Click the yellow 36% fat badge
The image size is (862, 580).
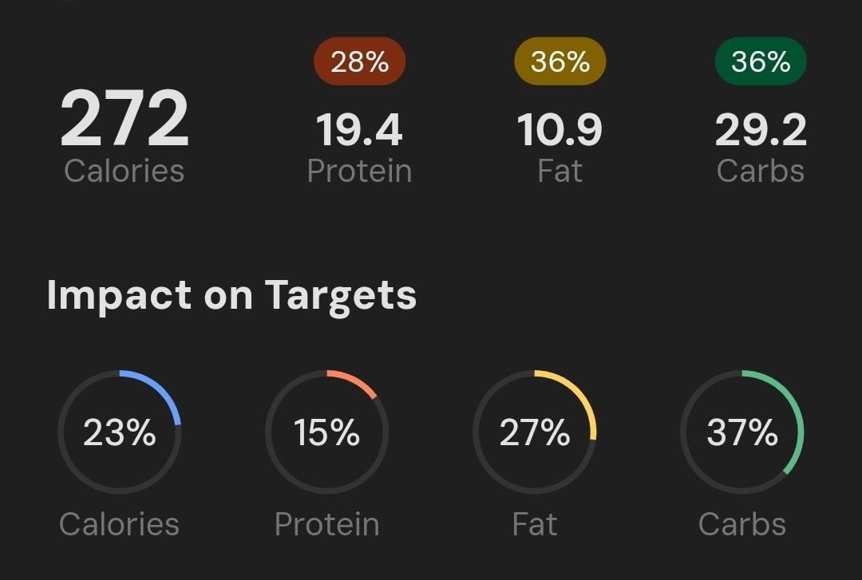coord(560,61)
